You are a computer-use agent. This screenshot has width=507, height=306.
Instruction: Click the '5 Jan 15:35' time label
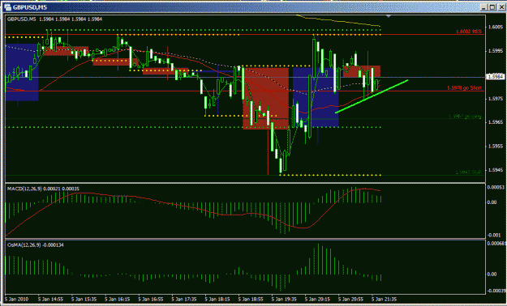point(84,300)
